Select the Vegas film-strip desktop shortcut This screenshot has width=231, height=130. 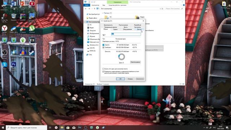pos(32,41)
